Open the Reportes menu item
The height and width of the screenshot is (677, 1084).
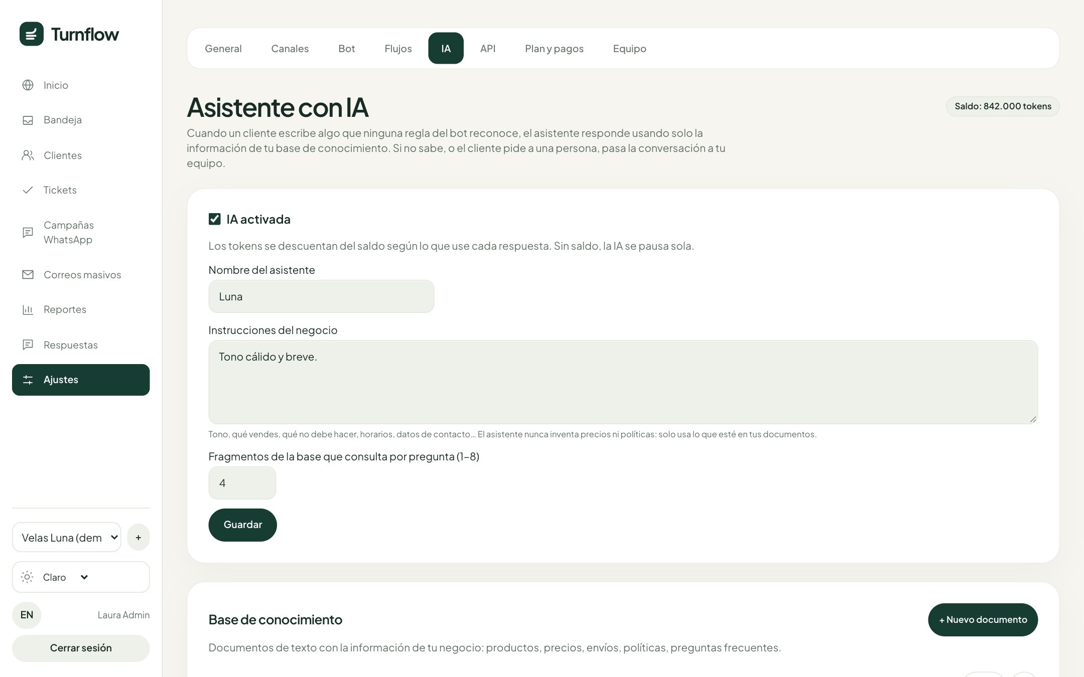[x=81, y=310]
